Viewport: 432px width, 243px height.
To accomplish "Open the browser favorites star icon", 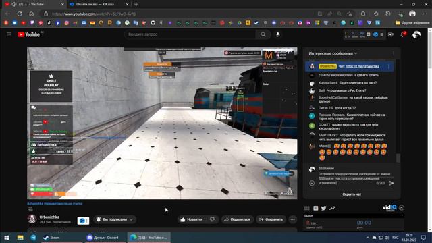I will 376,13.
